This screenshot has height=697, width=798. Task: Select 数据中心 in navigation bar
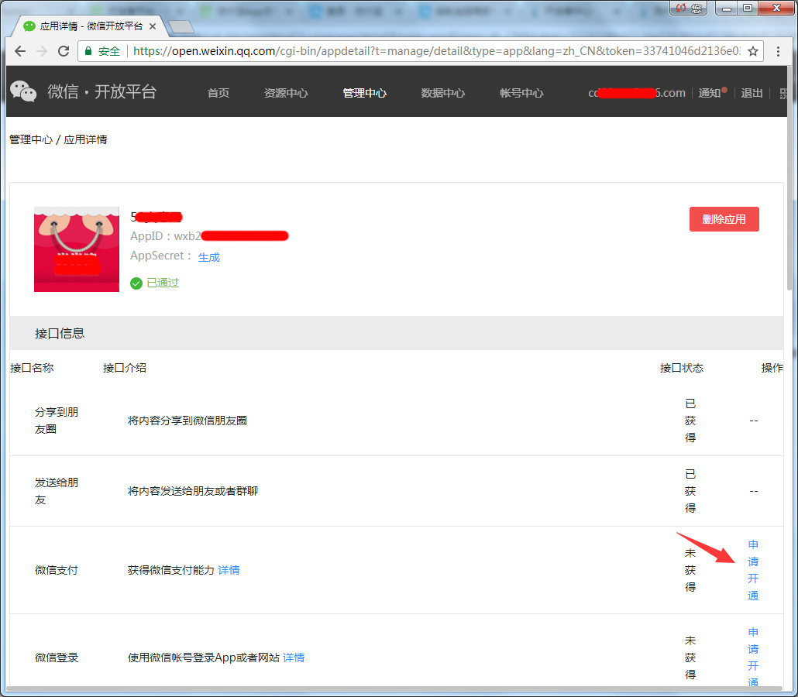(443, 93)
